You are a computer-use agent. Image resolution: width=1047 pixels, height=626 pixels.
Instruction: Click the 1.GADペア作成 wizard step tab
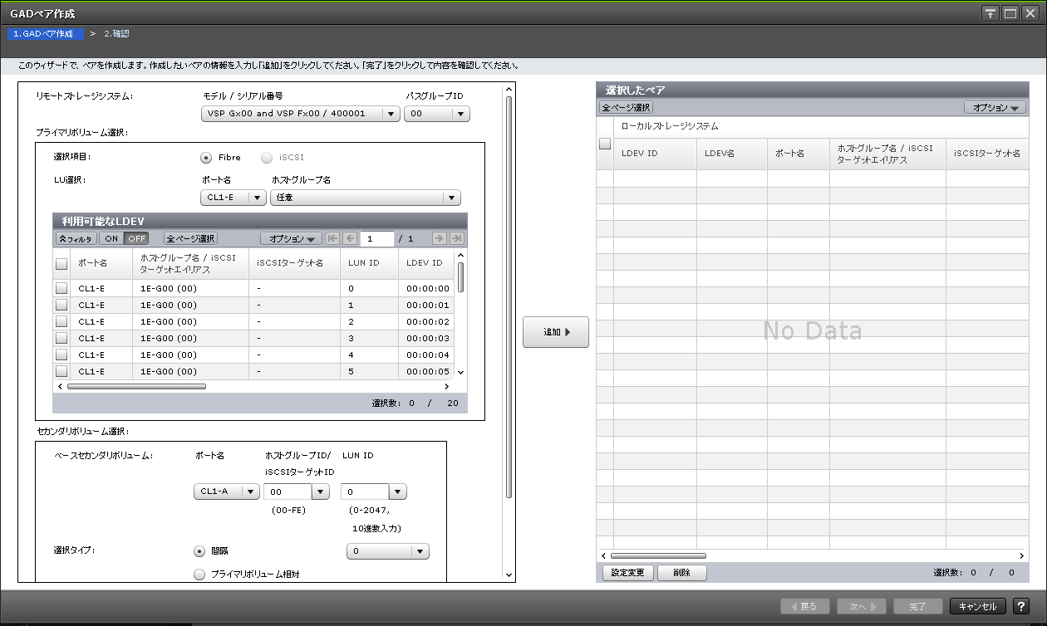(x=47, y=34)
